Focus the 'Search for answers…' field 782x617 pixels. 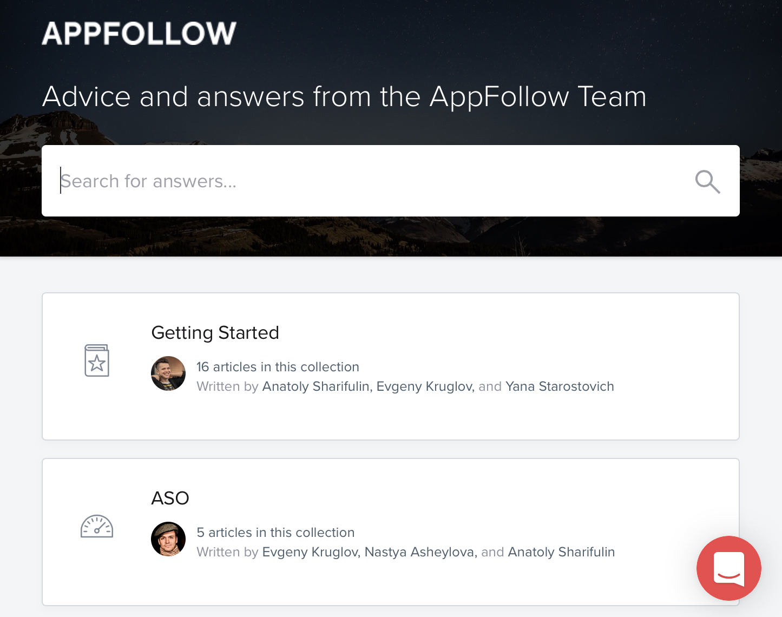[368, 181]
